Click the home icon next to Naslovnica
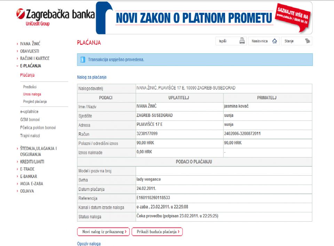Viewport: 334px width, 246px height. (x=275, y=41)
